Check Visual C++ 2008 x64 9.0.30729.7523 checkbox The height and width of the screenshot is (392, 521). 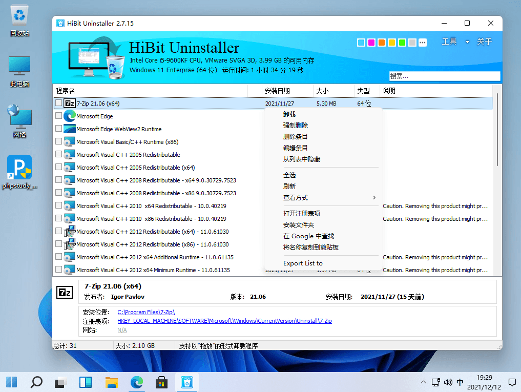point(59,179)
